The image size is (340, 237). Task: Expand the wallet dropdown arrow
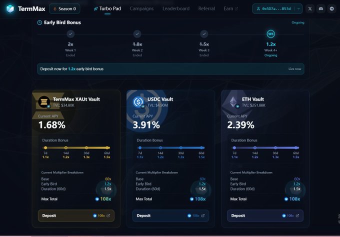(298, 9)
